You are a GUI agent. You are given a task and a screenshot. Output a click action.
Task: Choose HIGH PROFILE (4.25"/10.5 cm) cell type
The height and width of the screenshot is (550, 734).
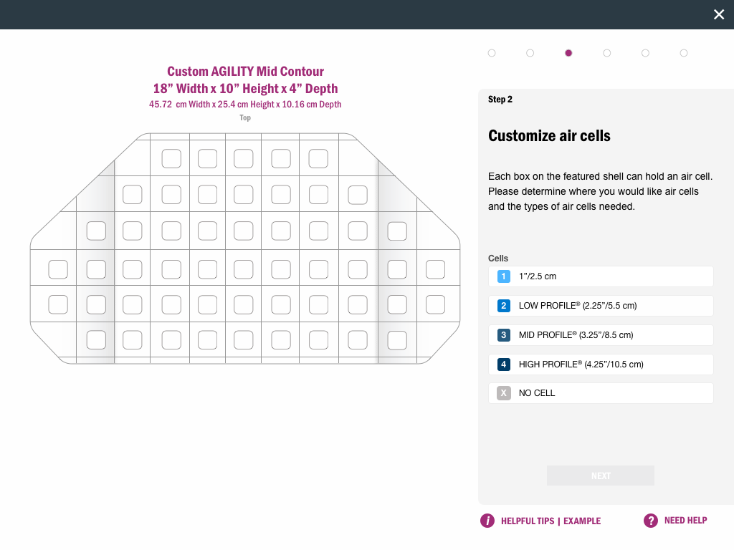point(581,365)
